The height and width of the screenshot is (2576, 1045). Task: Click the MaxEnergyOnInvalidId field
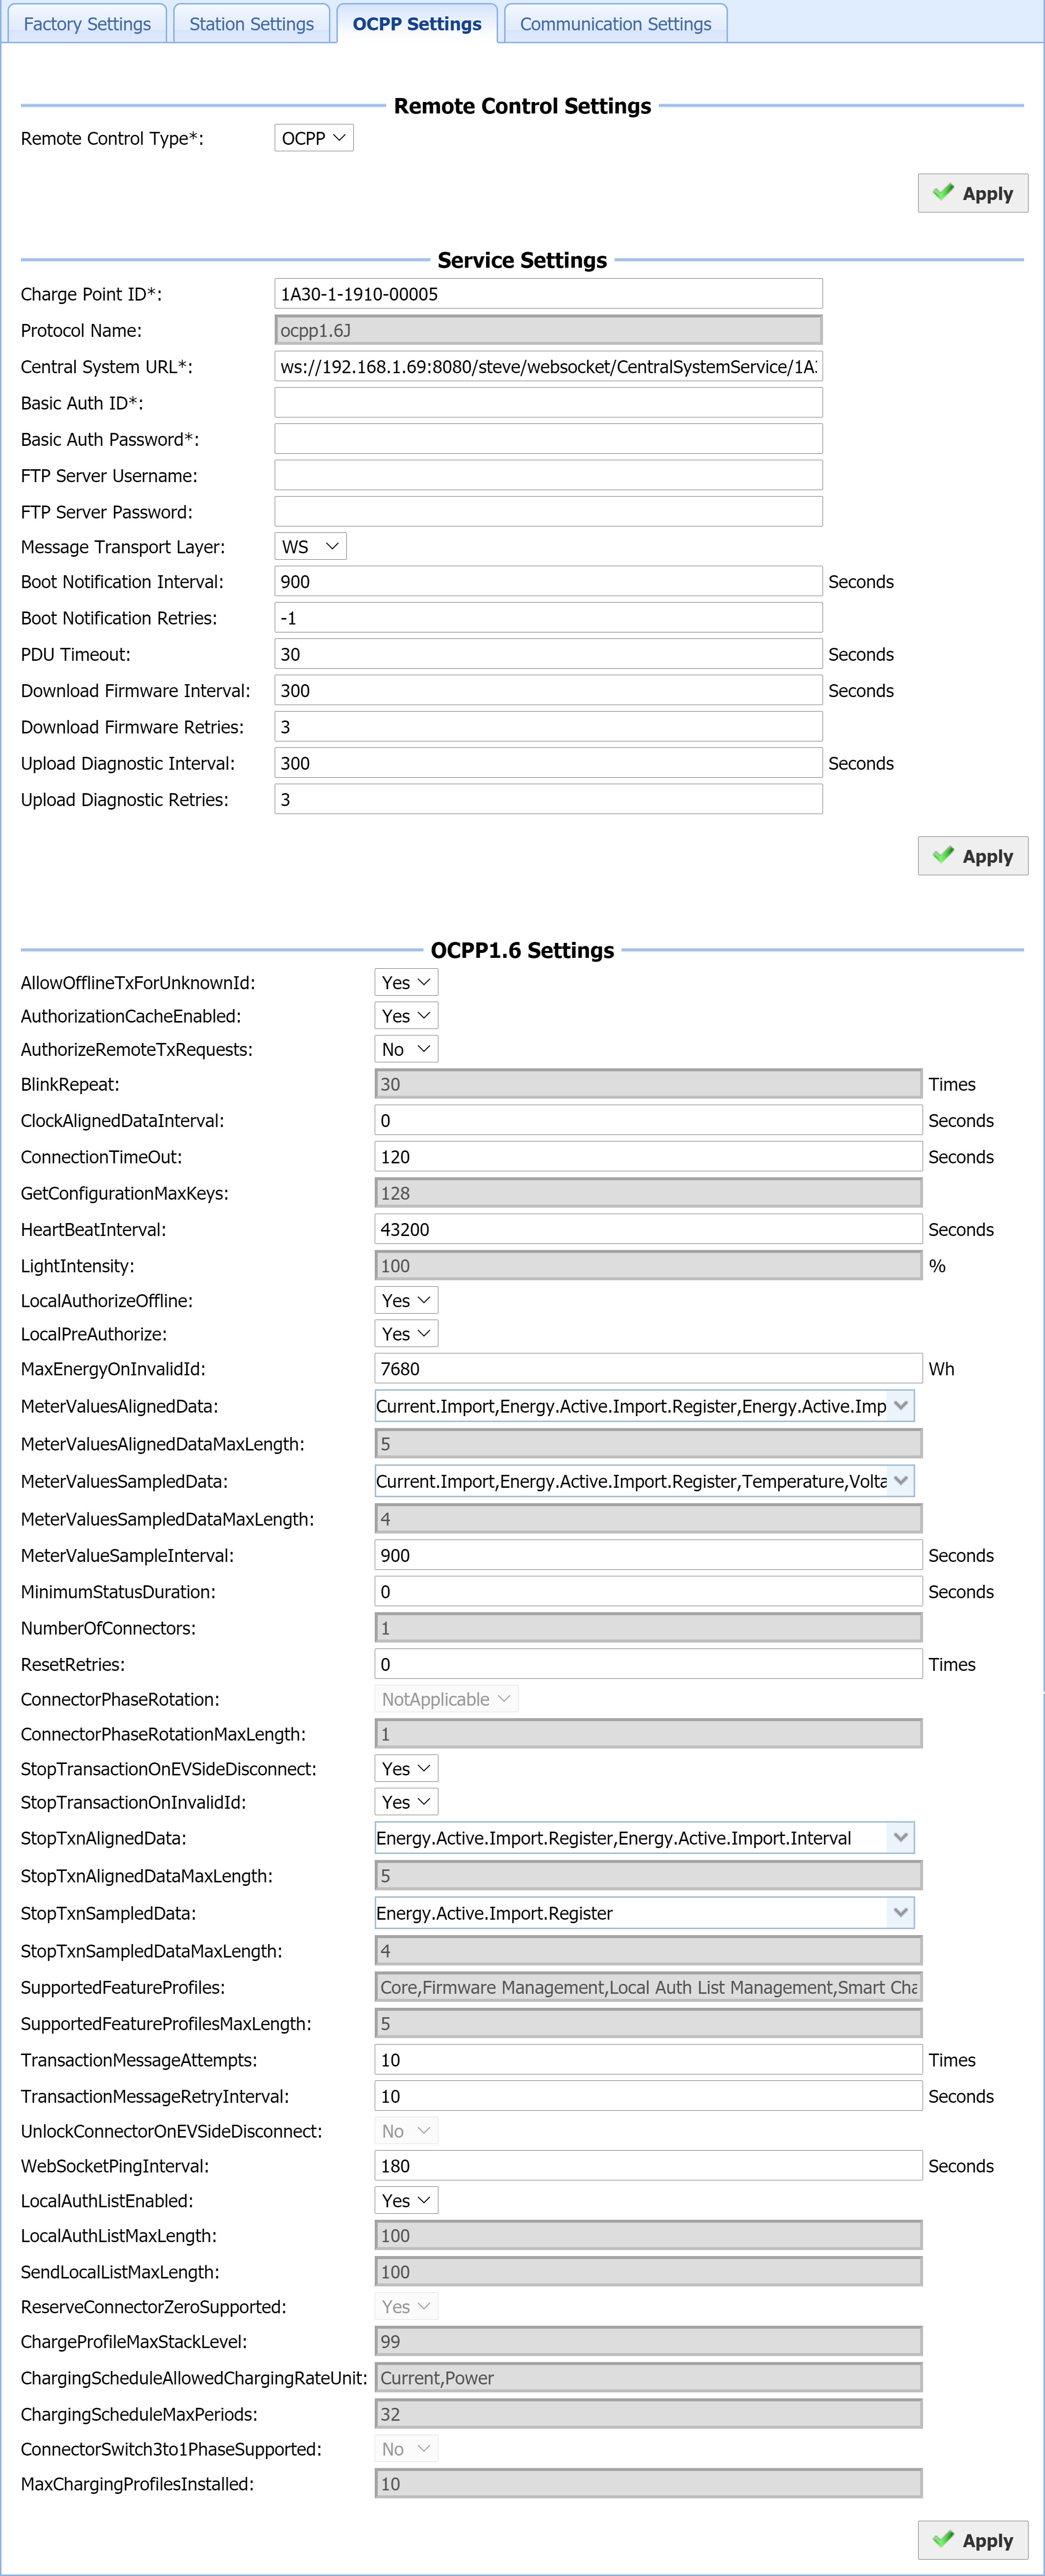point(648,1369)
